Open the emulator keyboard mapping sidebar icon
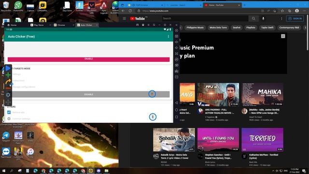309x174 pixels. click(x=177, y=36)
